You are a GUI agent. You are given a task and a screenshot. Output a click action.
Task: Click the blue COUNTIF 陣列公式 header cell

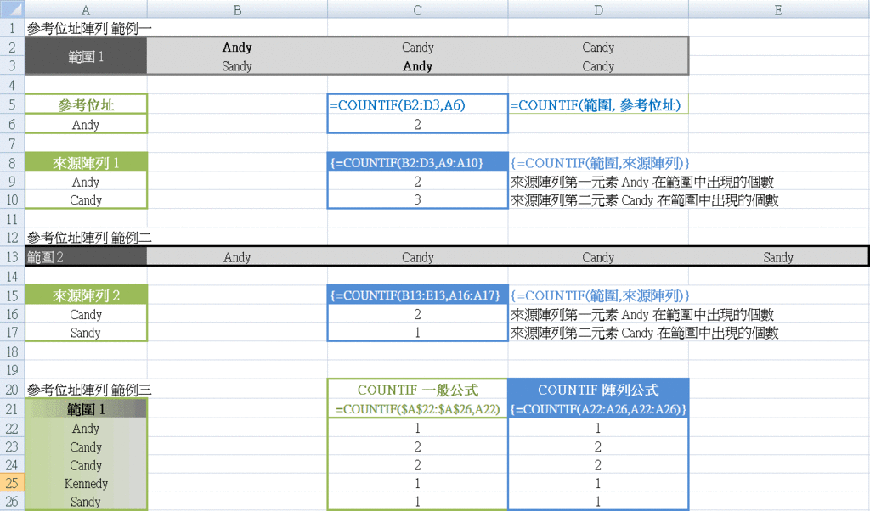click(x=598, y=389)
